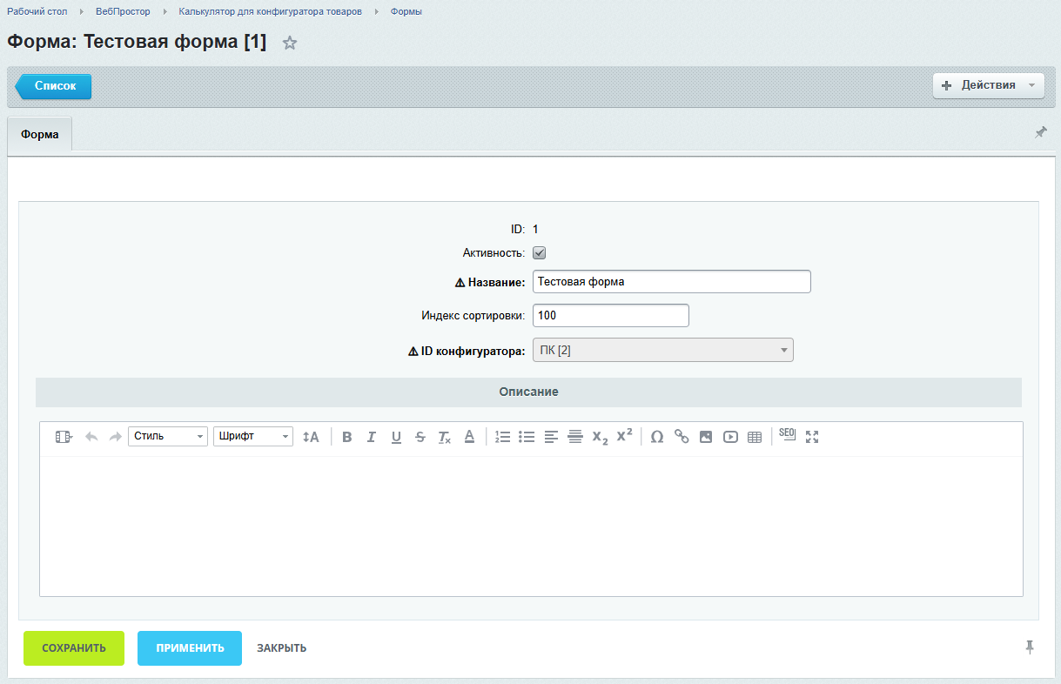The height and width of the screenshot is (684, 1061).
Task: Apply subscript formatting
Action: pos(600,437)
